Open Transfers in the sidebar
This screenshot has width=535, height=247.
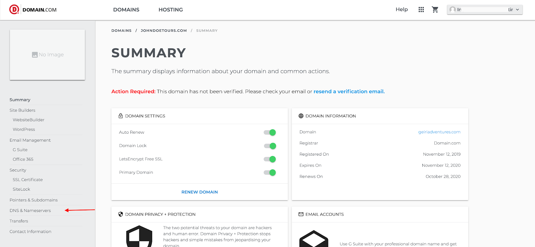coord(19,221)
